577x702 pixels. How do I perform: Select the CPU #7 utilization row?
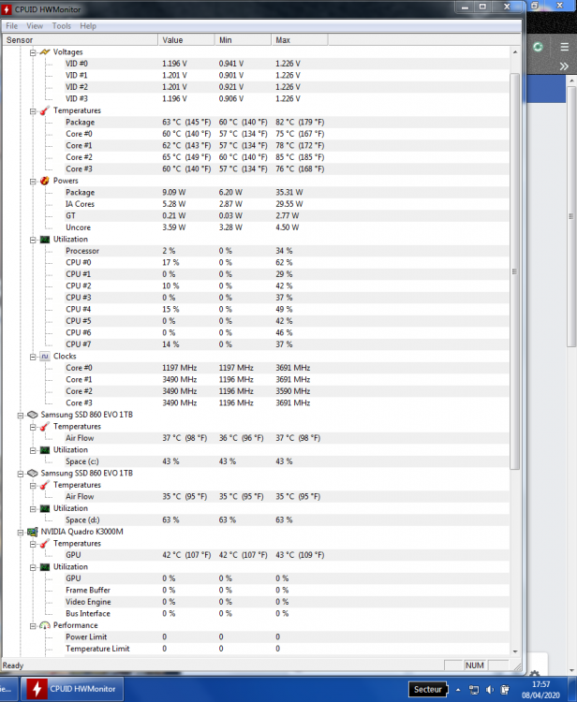coord(287,344)
